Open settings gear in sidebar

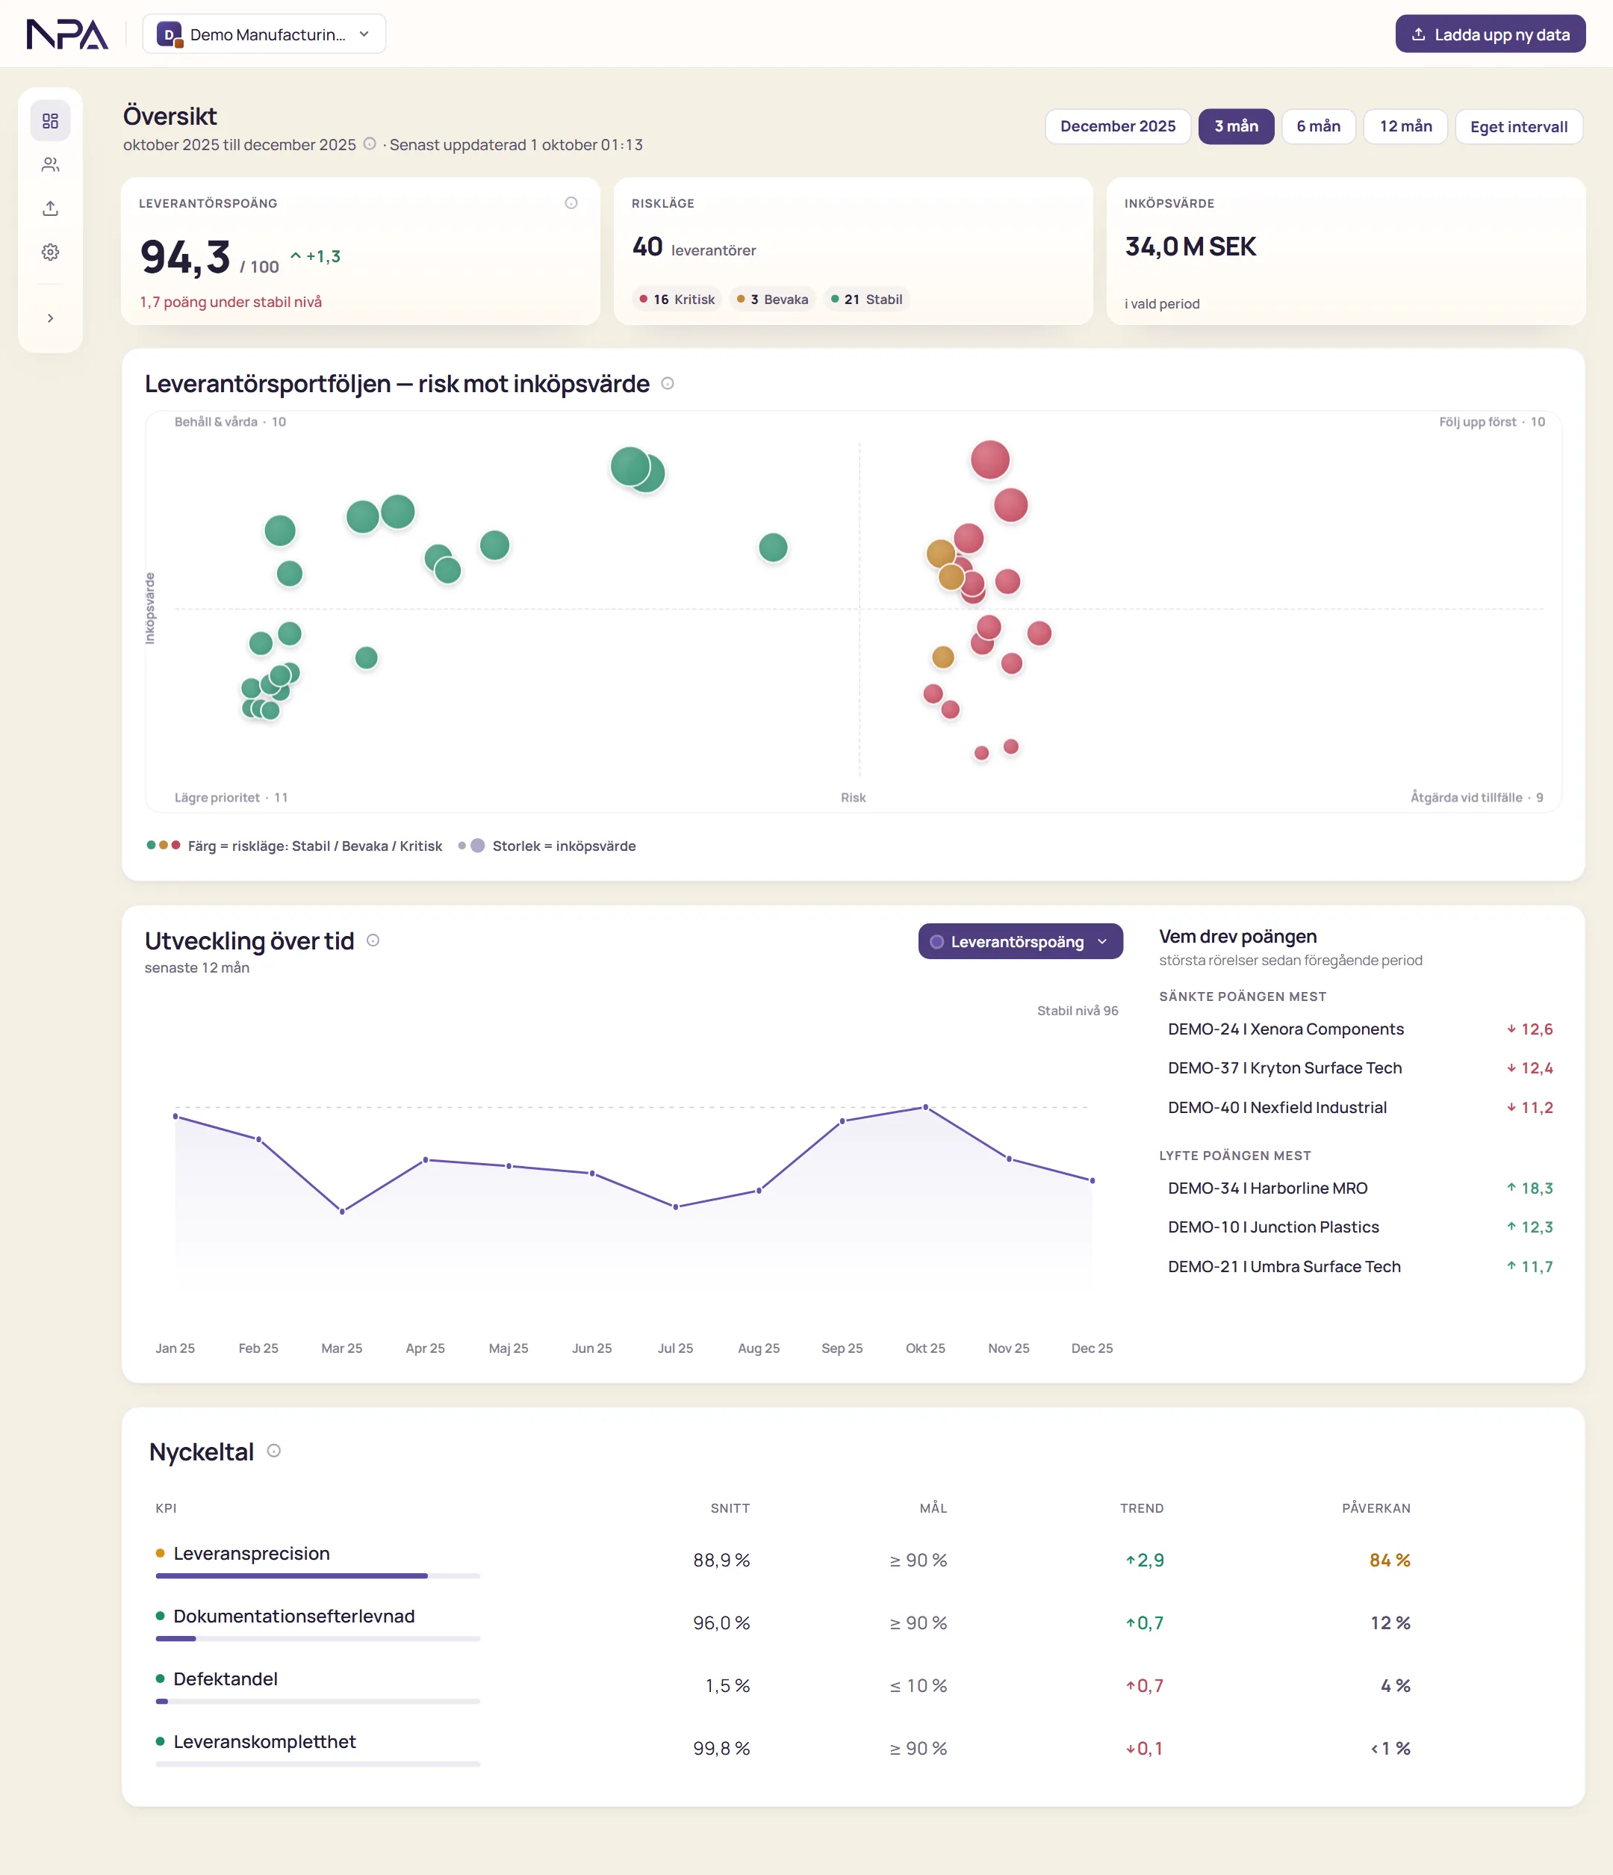51,252
